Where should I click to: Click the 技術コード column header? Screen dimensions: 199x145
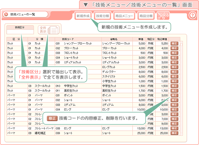(x=68, y=39)
